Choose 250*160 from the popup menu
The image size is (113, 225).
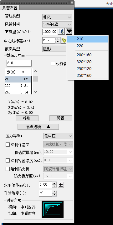[87, 76]
